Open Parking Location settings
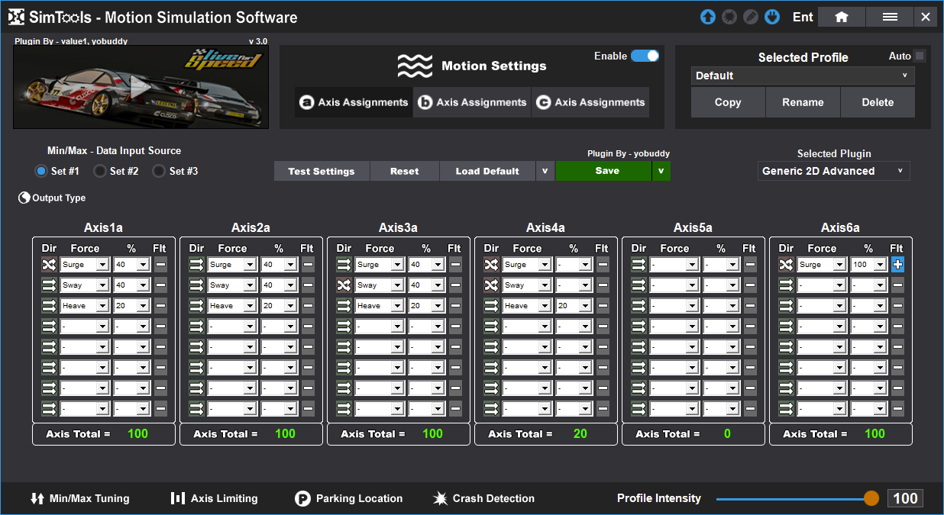This screenshot has height=515, width=944. coord(348,498)
